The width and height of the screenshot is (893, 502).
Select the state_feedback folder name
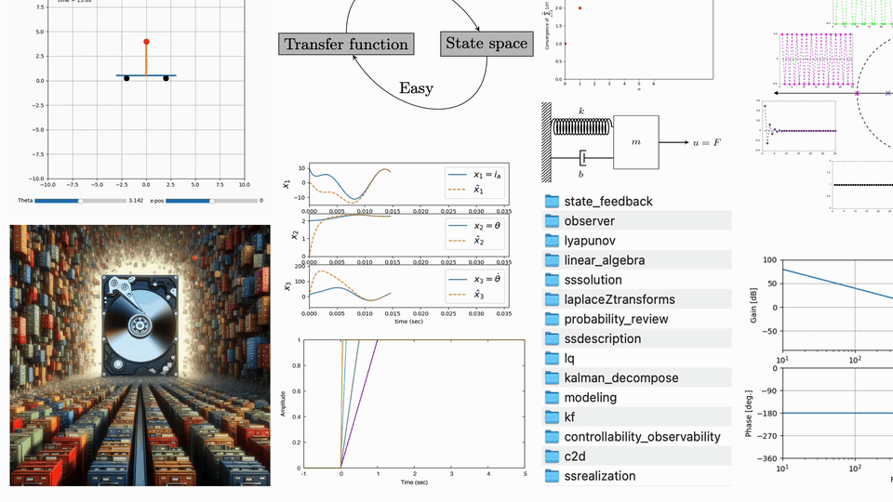coord(608,202)
